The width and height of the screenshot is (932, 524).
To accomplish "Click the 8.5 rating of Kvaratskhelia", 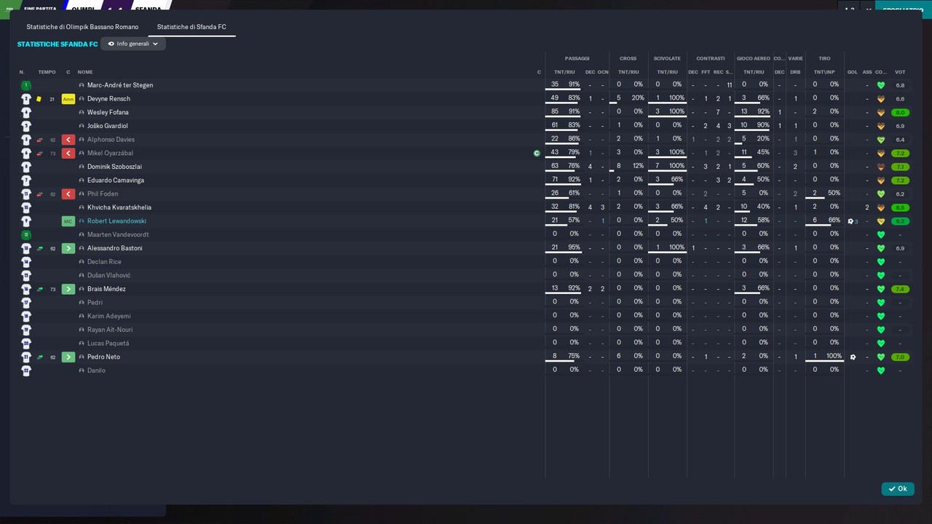I will click(x=900, y=207).
